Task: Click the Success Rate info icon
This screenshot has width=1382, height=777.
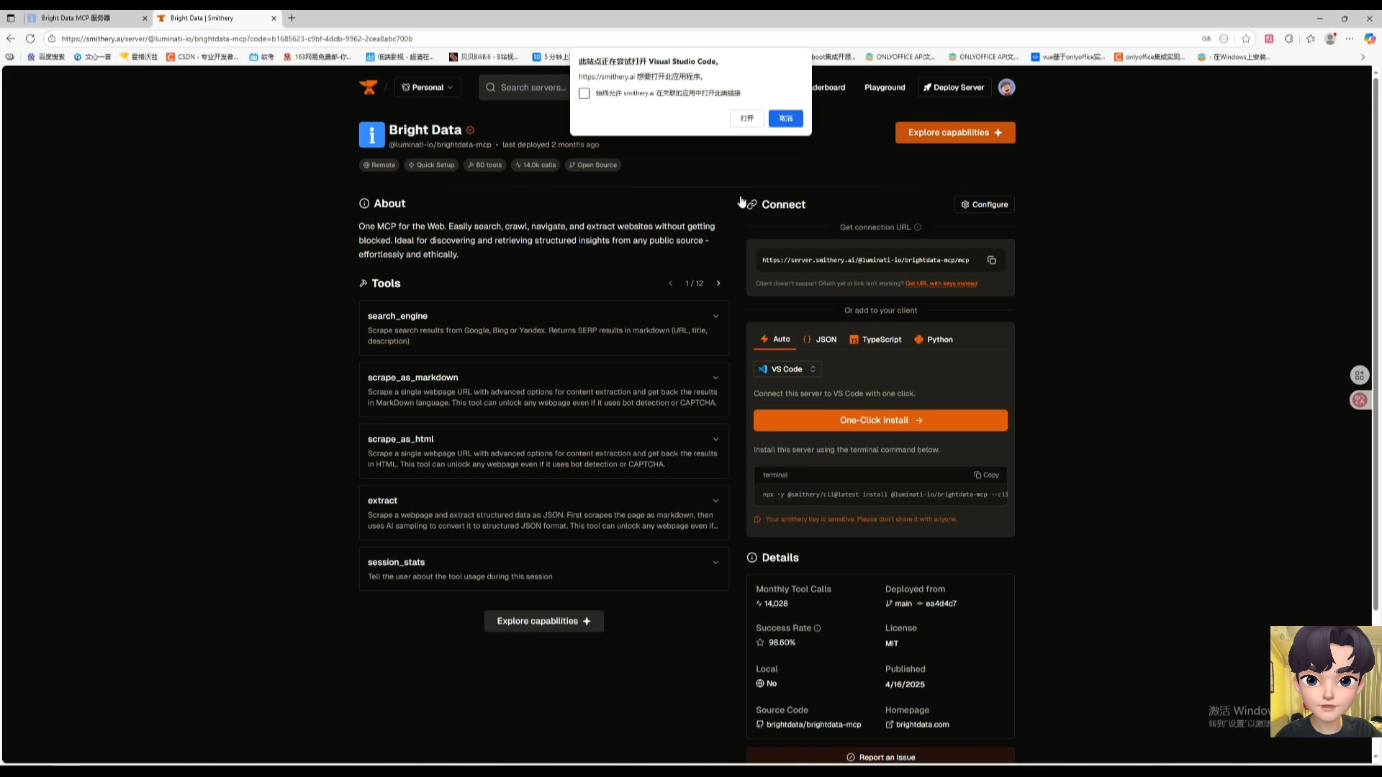Action: point(817,628)
